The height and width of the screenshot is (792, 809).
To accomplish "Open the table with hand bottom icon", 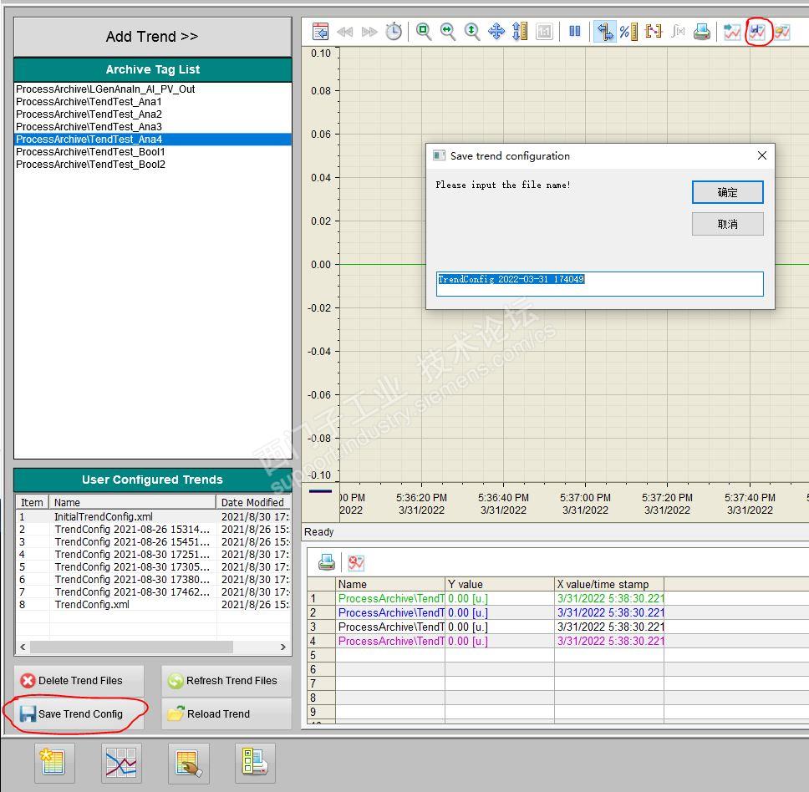I will [x=188, y=763].
